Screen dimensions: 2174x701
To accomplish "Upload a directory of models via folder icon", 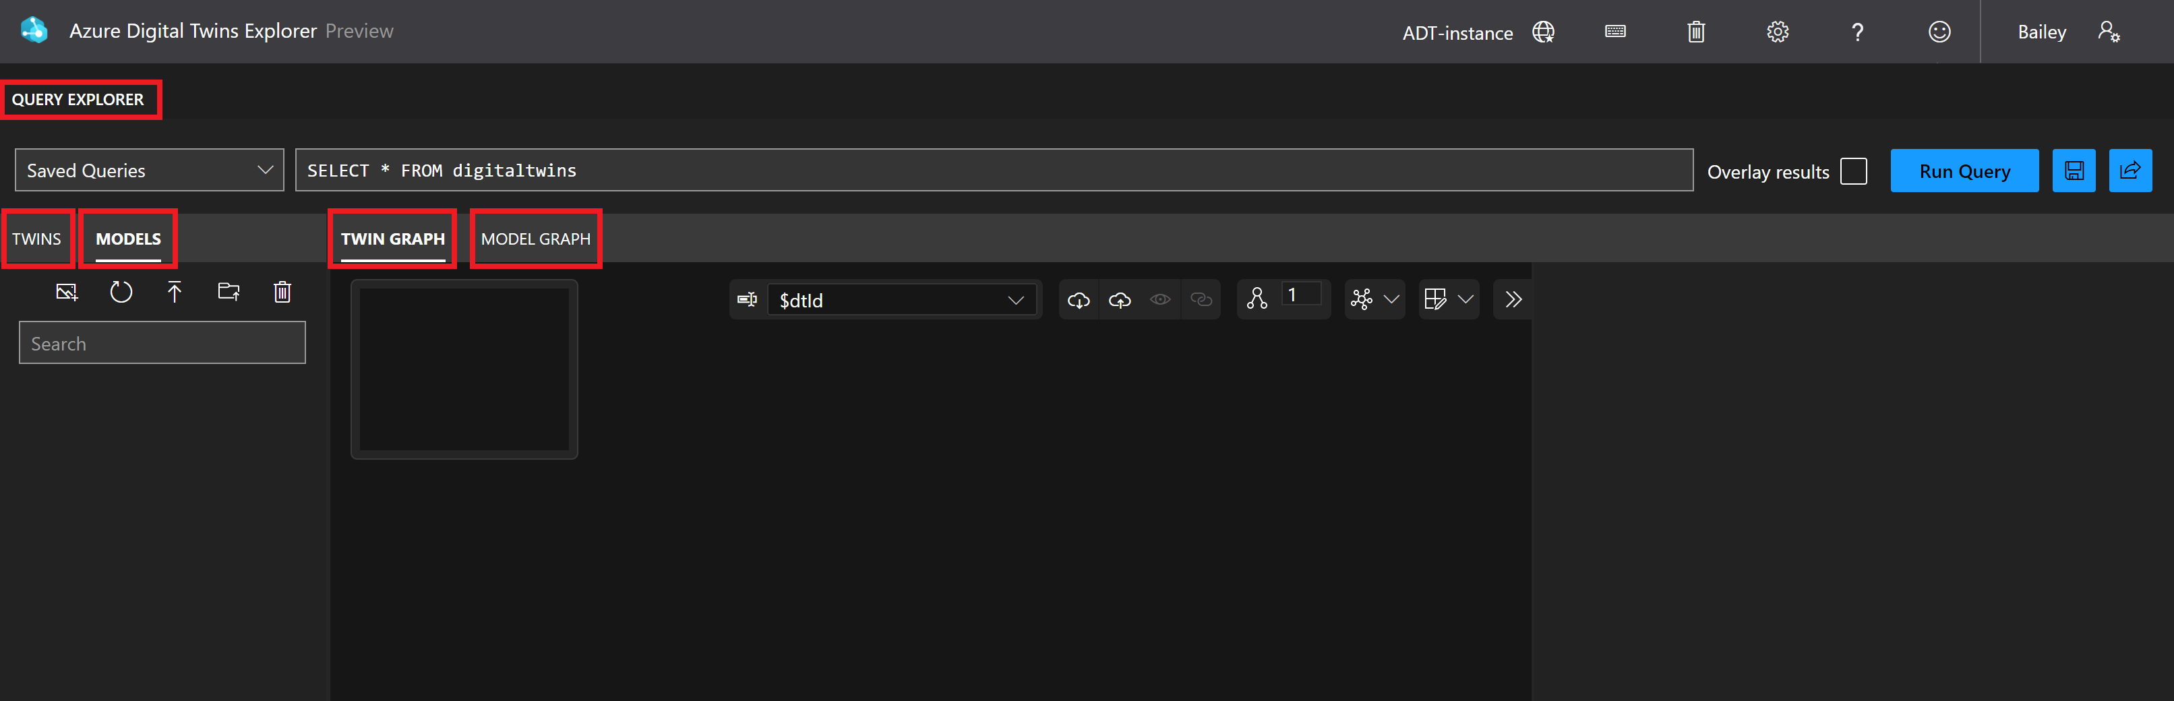I will click(x=229, y=292).
